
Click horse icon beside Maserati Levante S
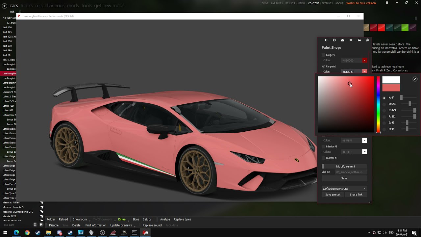click(x=42, y=207)
